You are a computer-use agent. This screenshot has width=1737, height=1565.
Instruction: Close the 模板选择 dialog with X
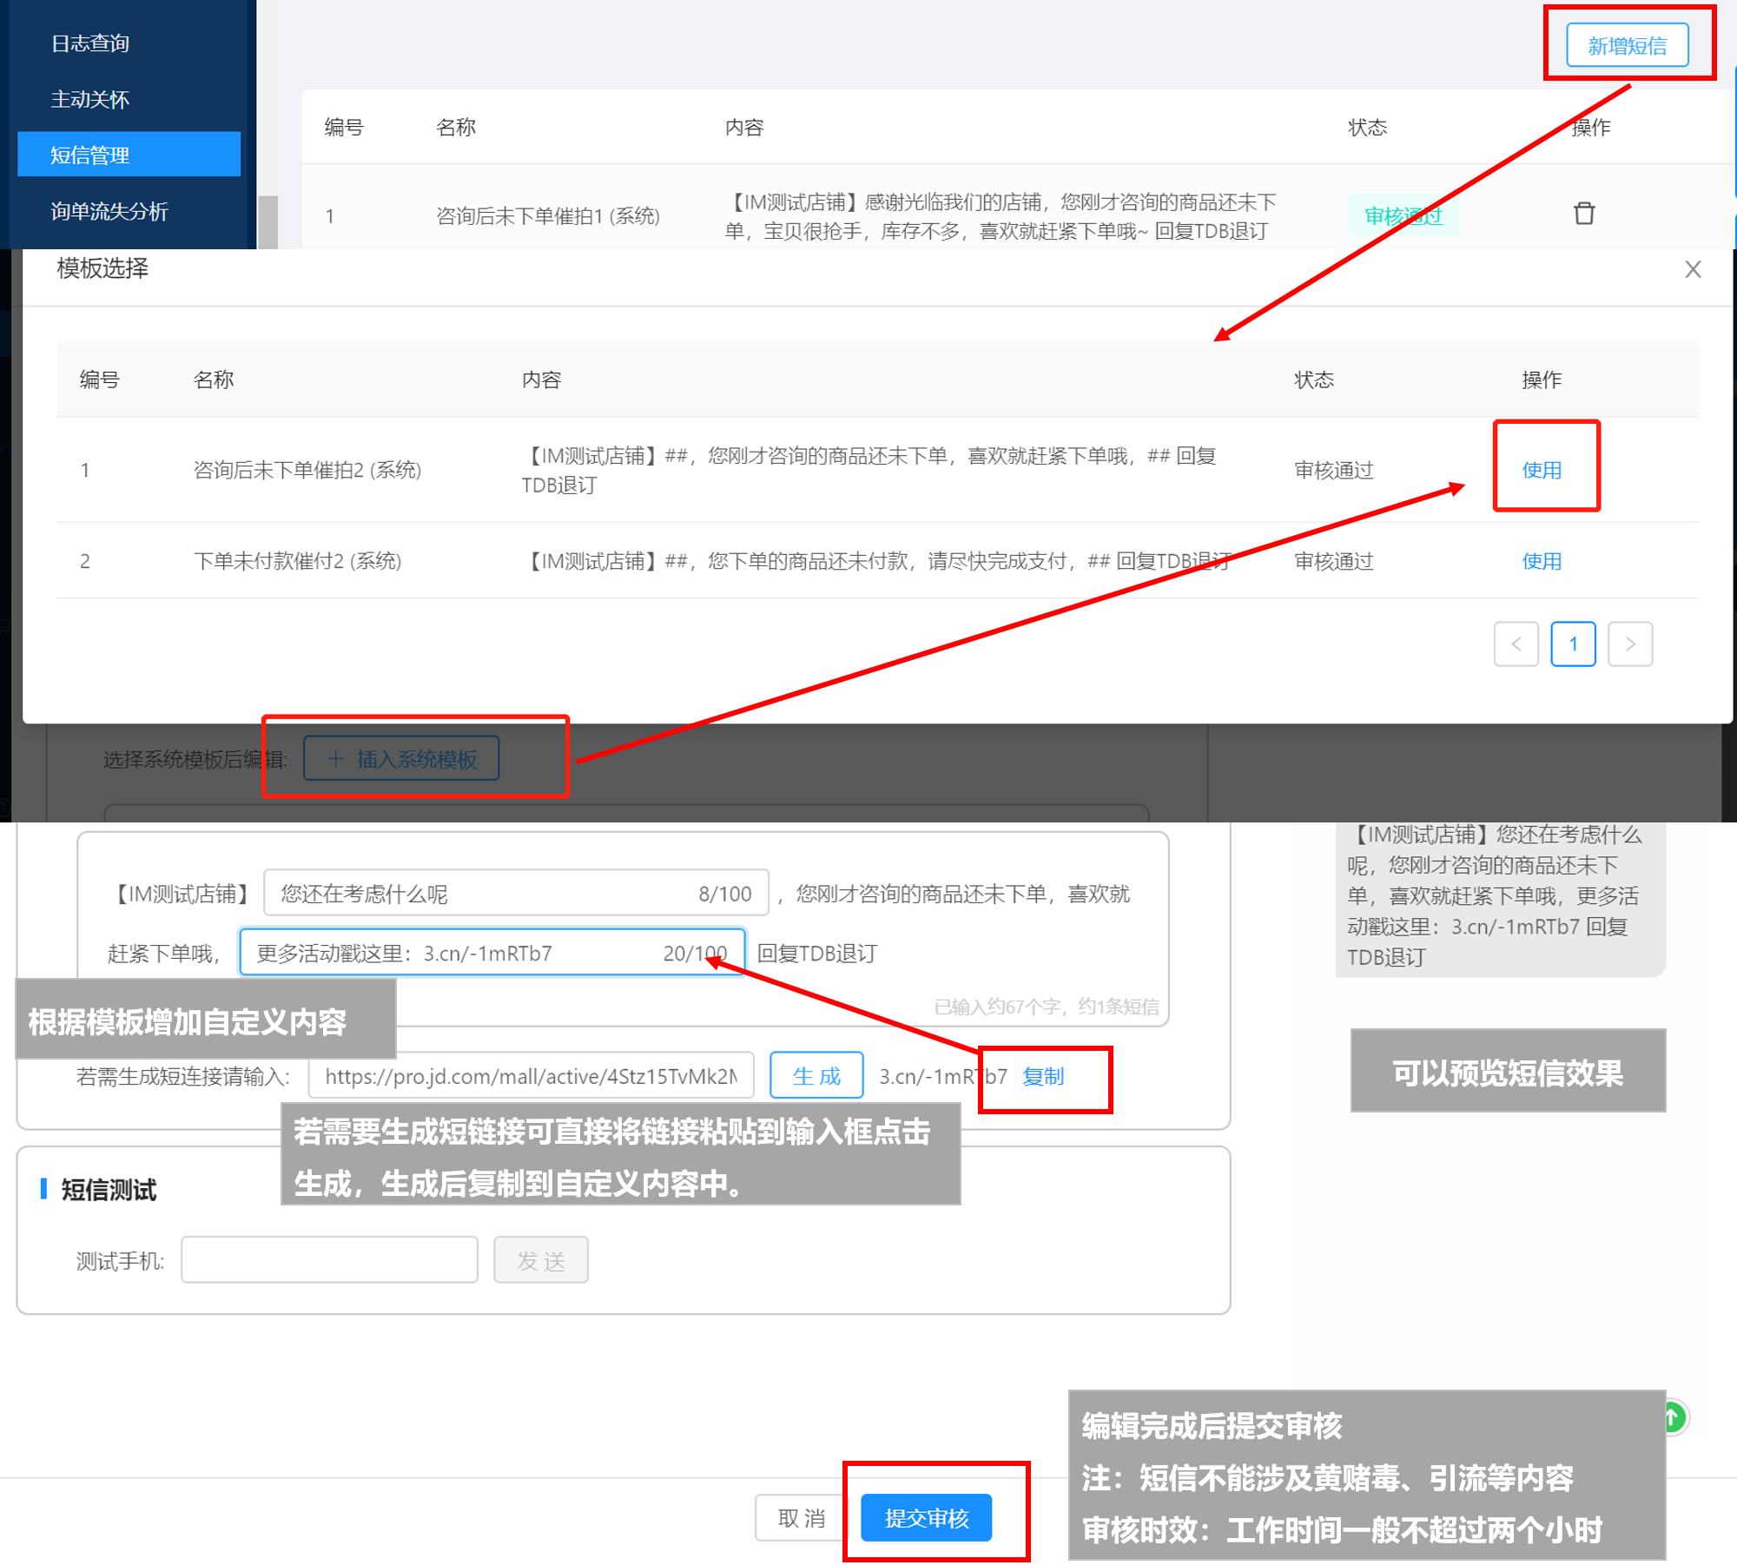[1692, 269]
